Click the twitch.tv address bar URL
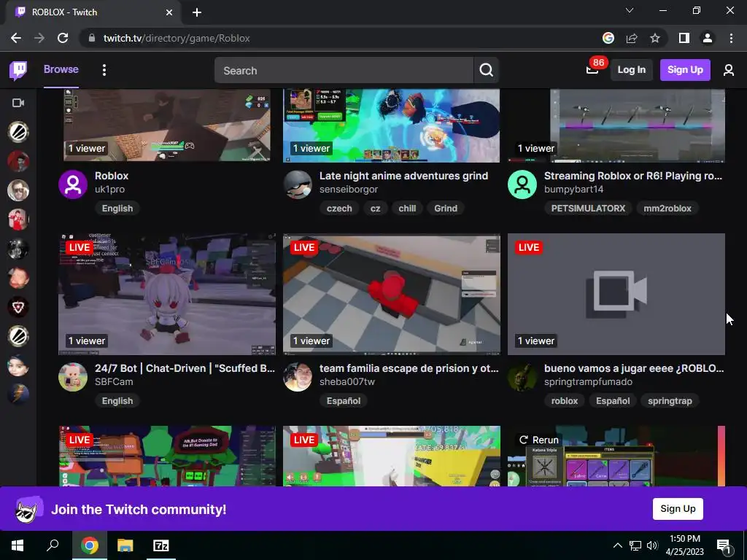 tap(177, 38)
